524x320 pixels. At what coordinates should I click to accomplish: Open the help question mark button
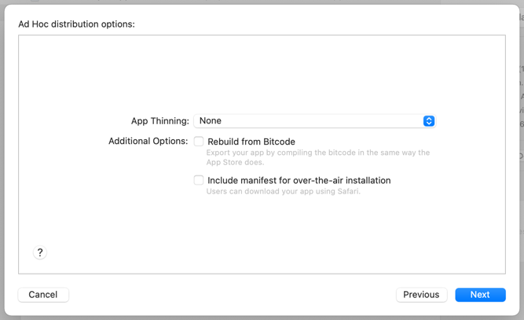point(40,252)
